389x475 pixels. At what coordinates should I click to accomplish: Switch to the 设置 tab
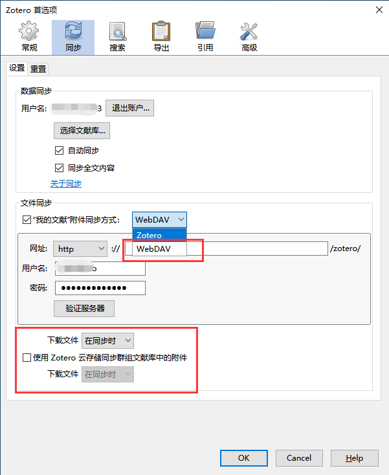coord(17,68)
